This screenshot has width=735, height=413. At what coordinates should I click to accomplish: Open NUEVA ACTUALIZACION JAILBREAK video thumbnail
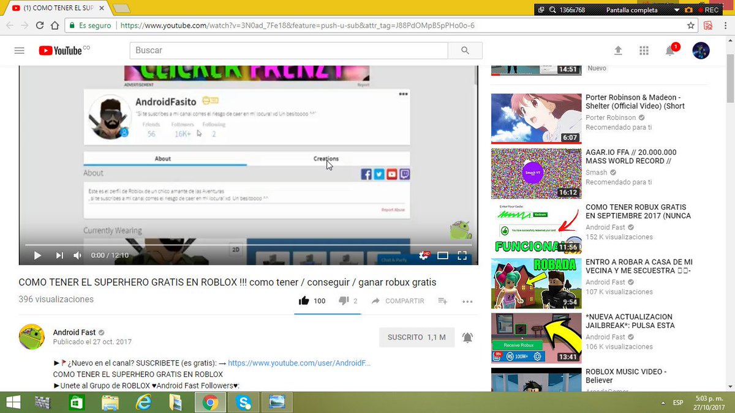coord(537,338)
